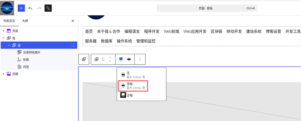Click the 内容 content block icon
Screen dimensions: 301x121
click(19, 67)
